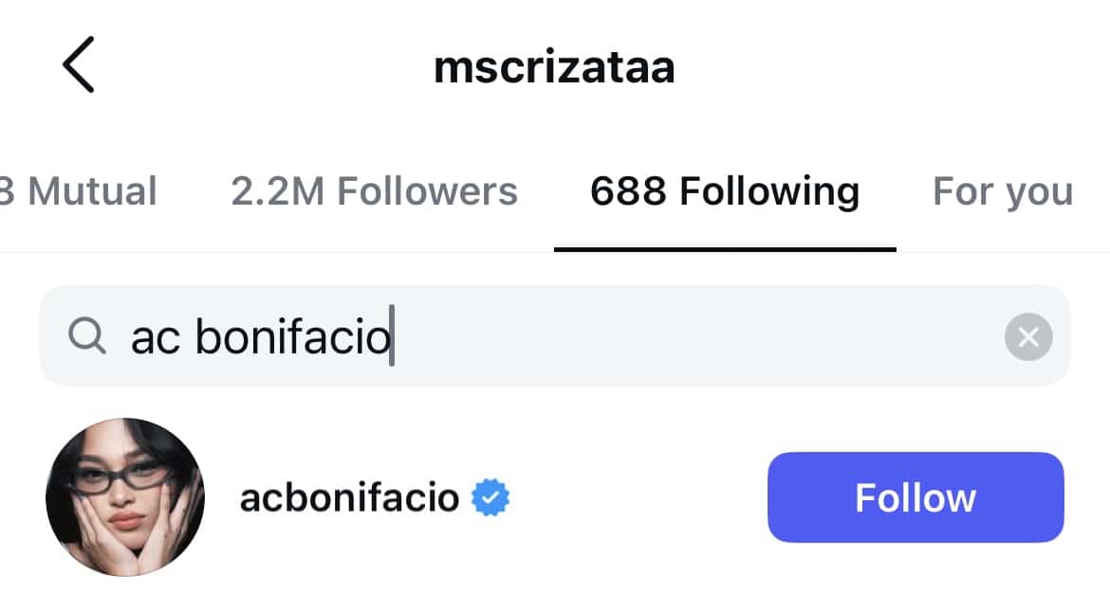Open acbonifacio's profile picture
Image resolution: width=1110 pixels, height=613 pixels.
click(x=125, y=497)
